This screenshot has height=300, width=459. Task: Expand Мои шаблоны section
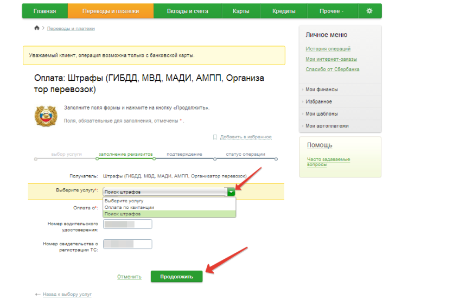click(321, 113)
